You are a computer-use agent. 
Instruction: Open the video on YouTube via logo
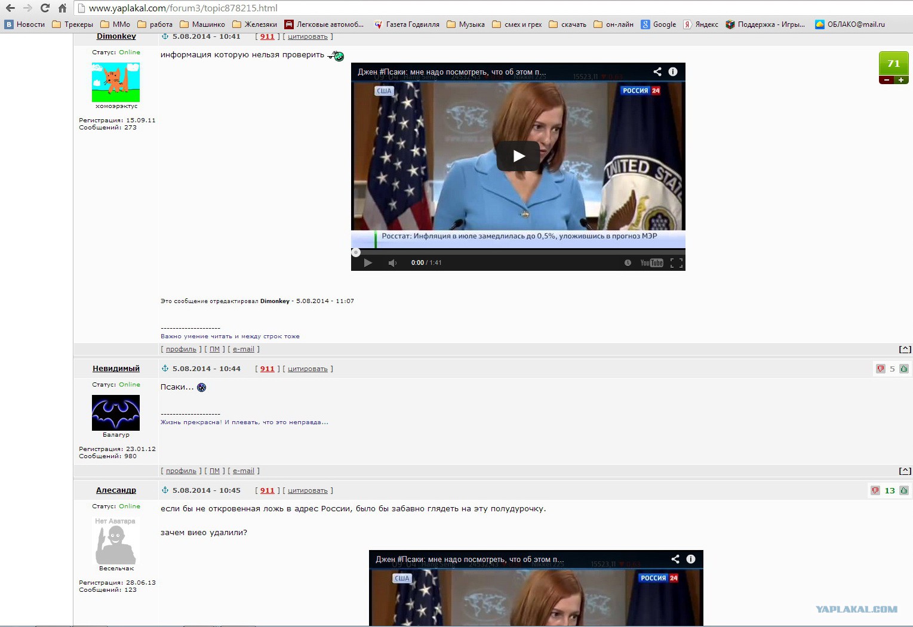click(651, 262)
